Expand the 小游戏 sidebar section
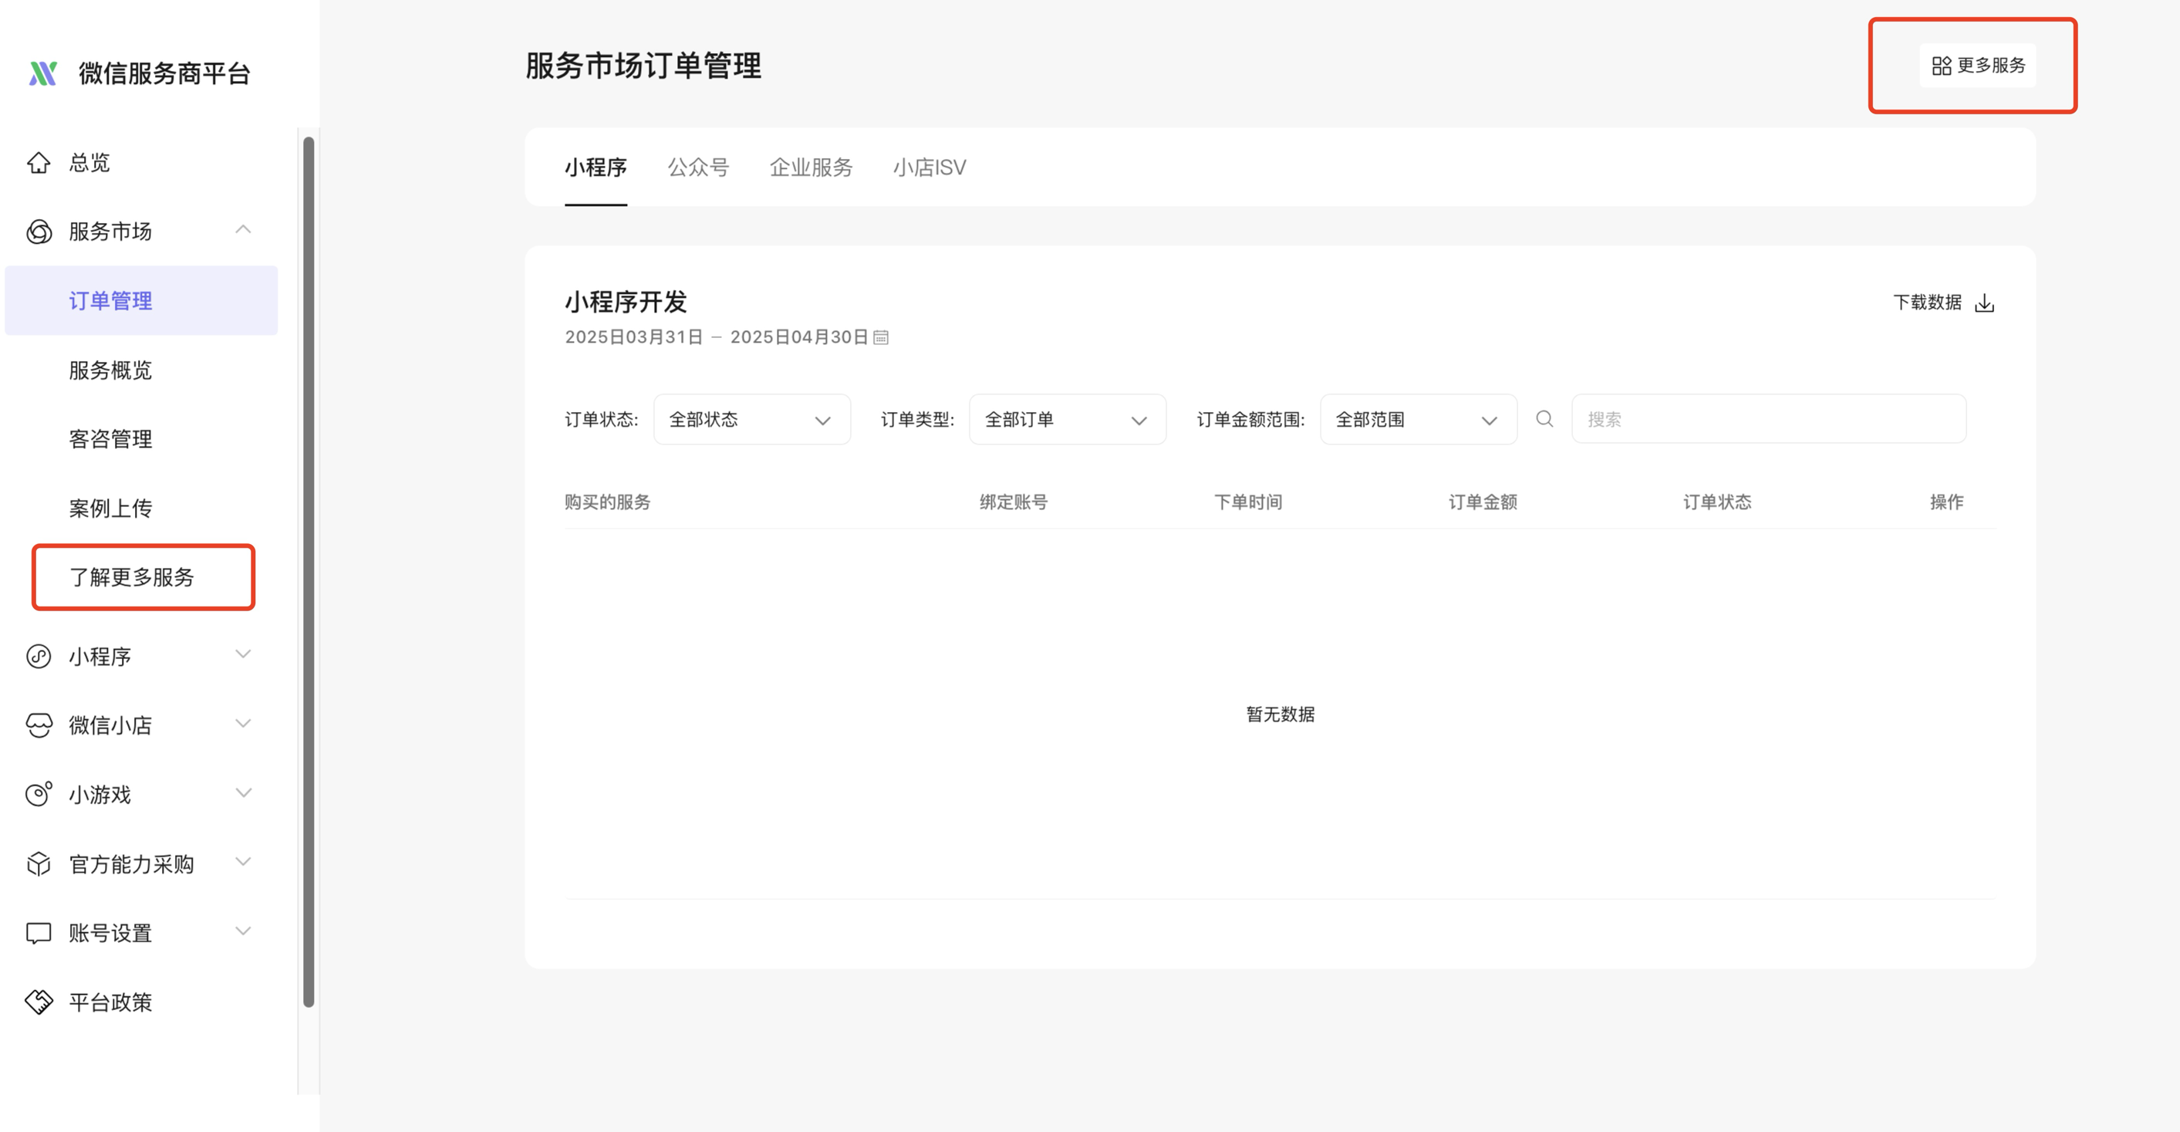2180x1132 pixels. pos(244,793)
